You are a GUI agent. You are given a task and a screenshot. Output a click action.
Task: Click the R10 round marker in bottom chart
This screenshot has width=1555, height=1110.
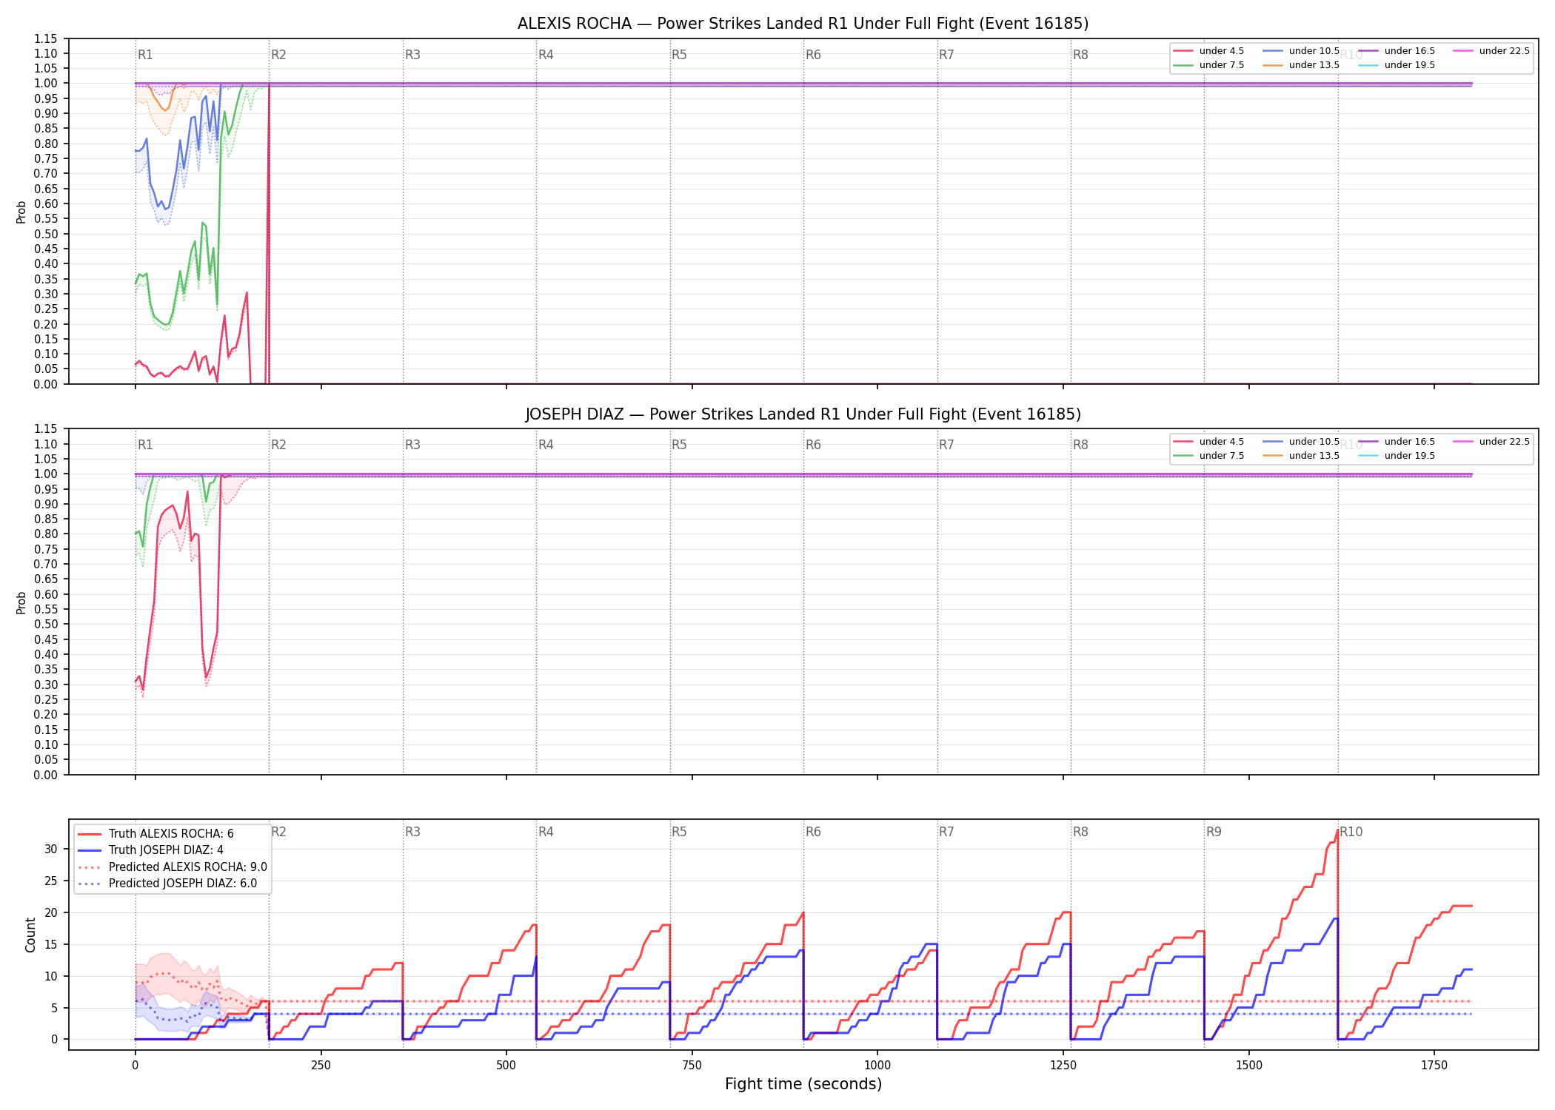click(x=1351, y=832)
